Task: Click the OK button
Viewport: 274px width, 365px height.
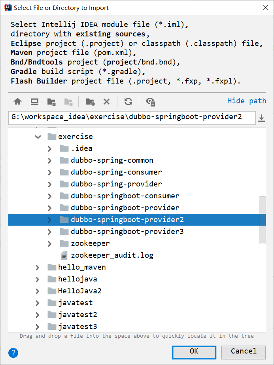Action: (194, 352)
